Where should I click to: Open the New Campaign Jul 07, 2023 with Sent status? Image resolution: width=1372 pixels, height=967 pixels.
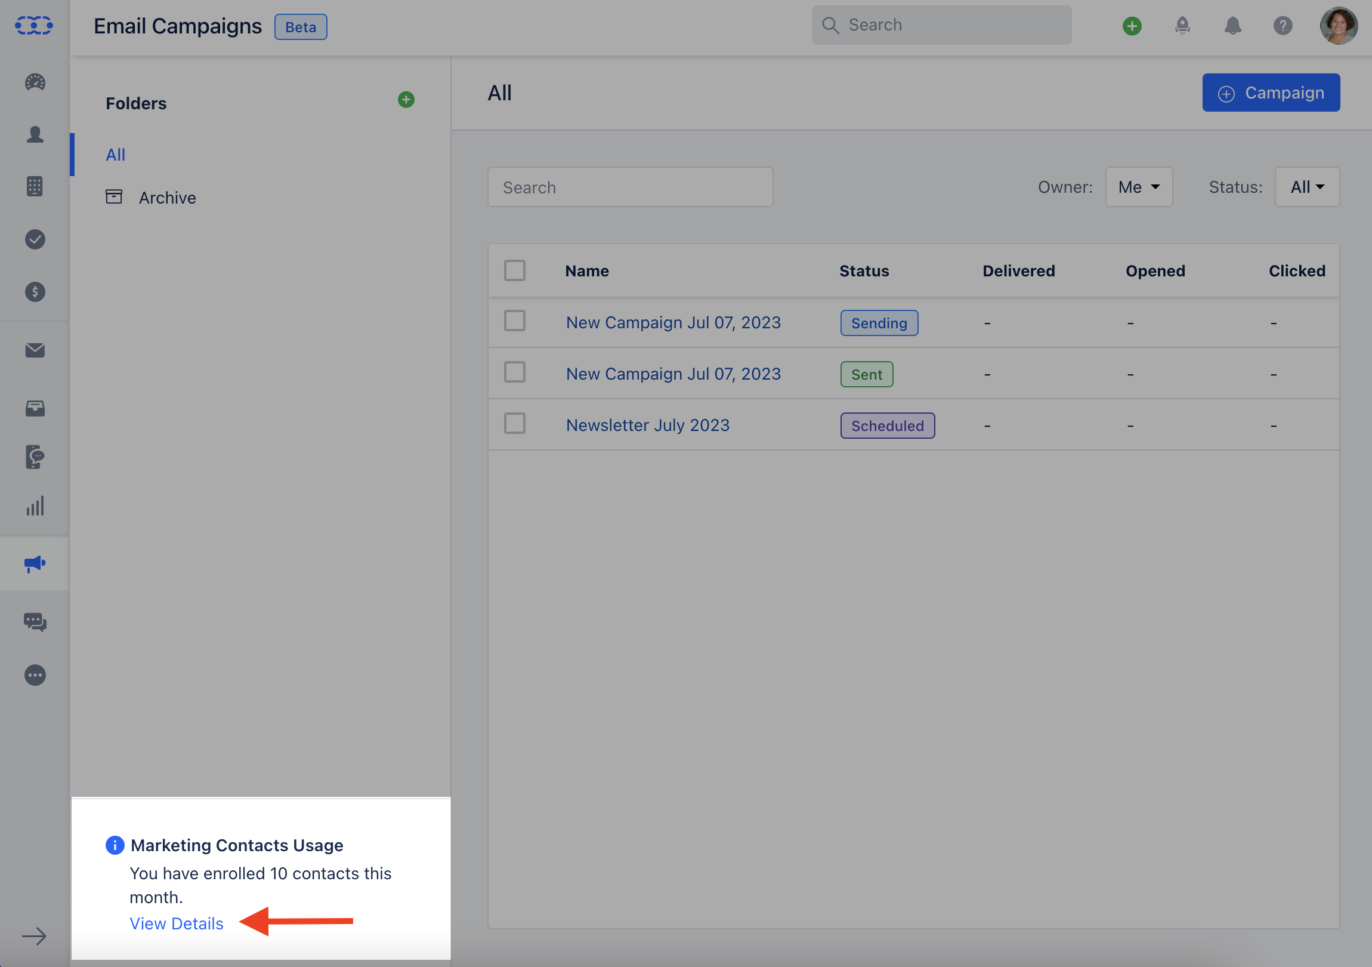click(673, 374)
